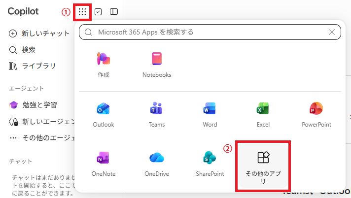Open the 作成 app icon
Viewport: 351px width, 198px height.
click(104, 65)
